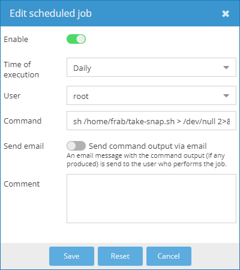The height and width of the screenshot is (270, 240).
Task: Focus the Command input field
Action: [x=151, y=121]
